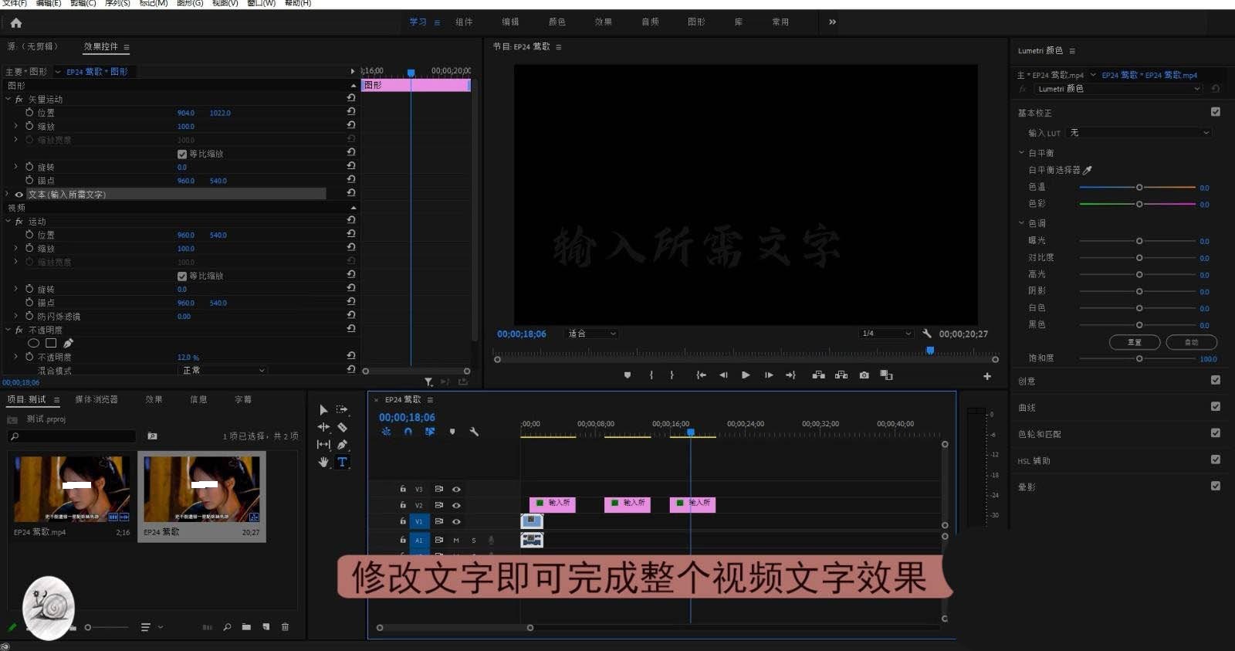Toggle V3 track visibility eye
This screenshot has height=651, width=1235.
point(456,489)
